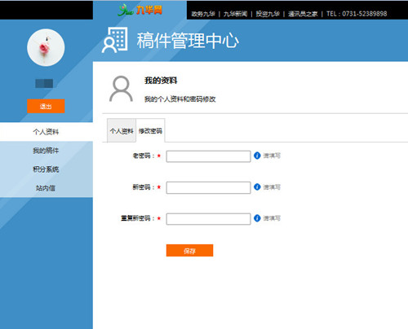This screenshot has height=329, width=408.
Task: Click the 重复新密码 input field
Action: click(208, 219)
